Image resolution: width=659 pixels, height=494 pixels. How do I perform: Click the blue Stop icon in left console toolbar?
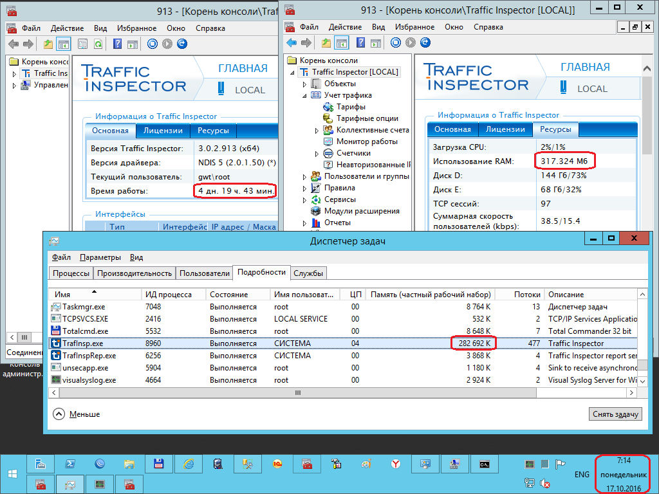tap(152, 44)
